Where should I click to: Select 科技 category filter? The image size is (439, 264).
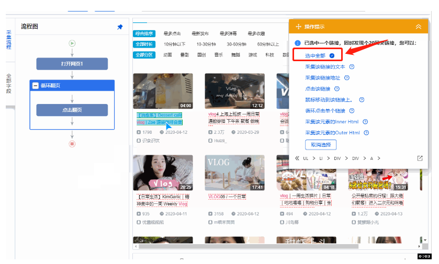[269, 55]
